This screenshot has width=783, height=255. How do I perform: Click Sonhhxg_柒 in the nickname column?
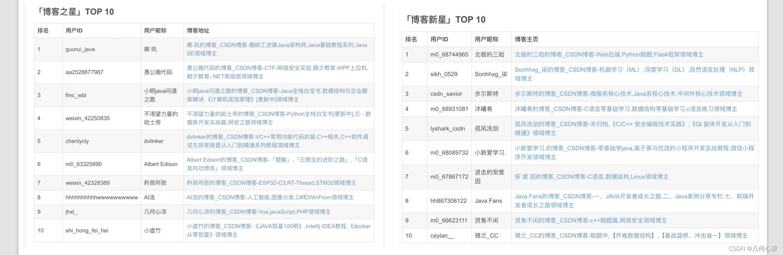pos(491,74)
